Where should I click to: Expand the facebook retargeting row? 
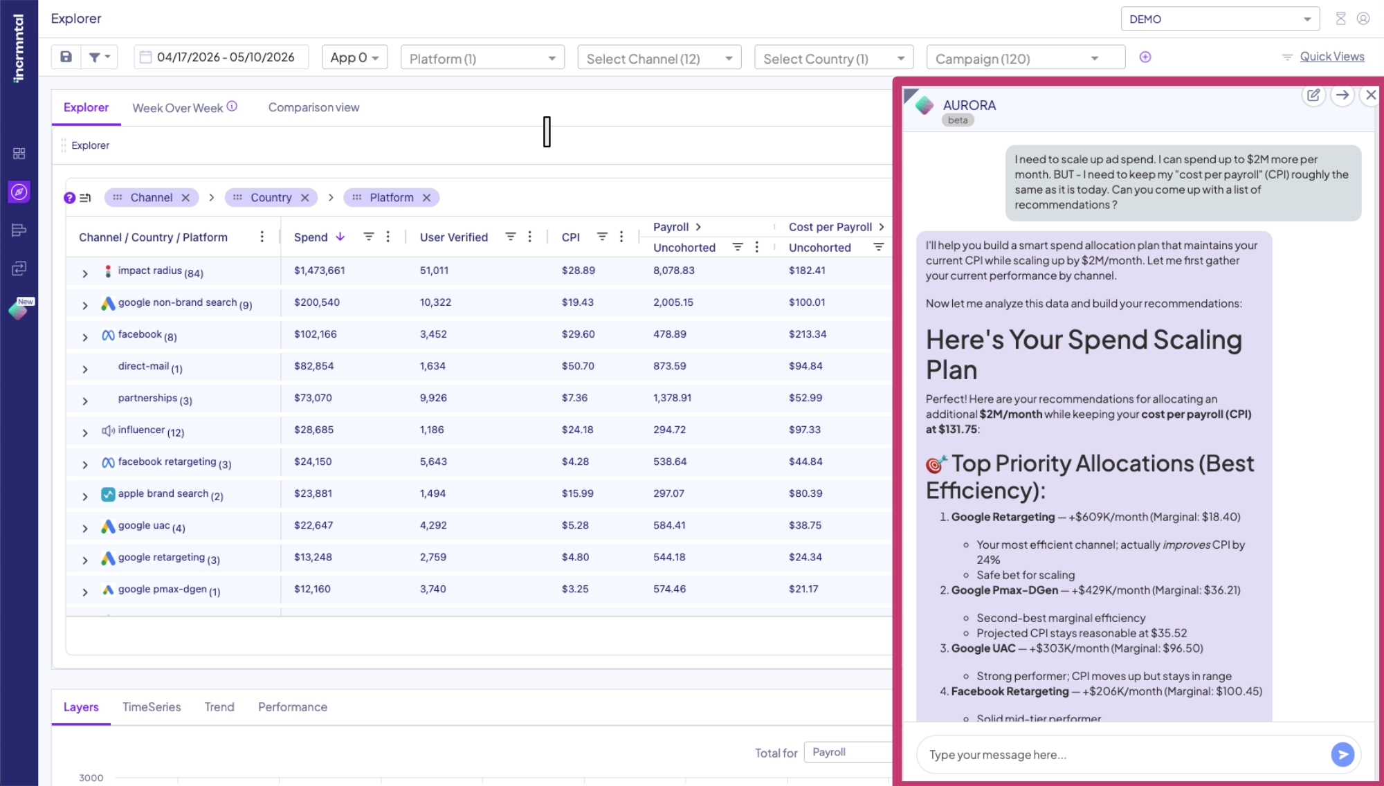[x=85, y=465]
